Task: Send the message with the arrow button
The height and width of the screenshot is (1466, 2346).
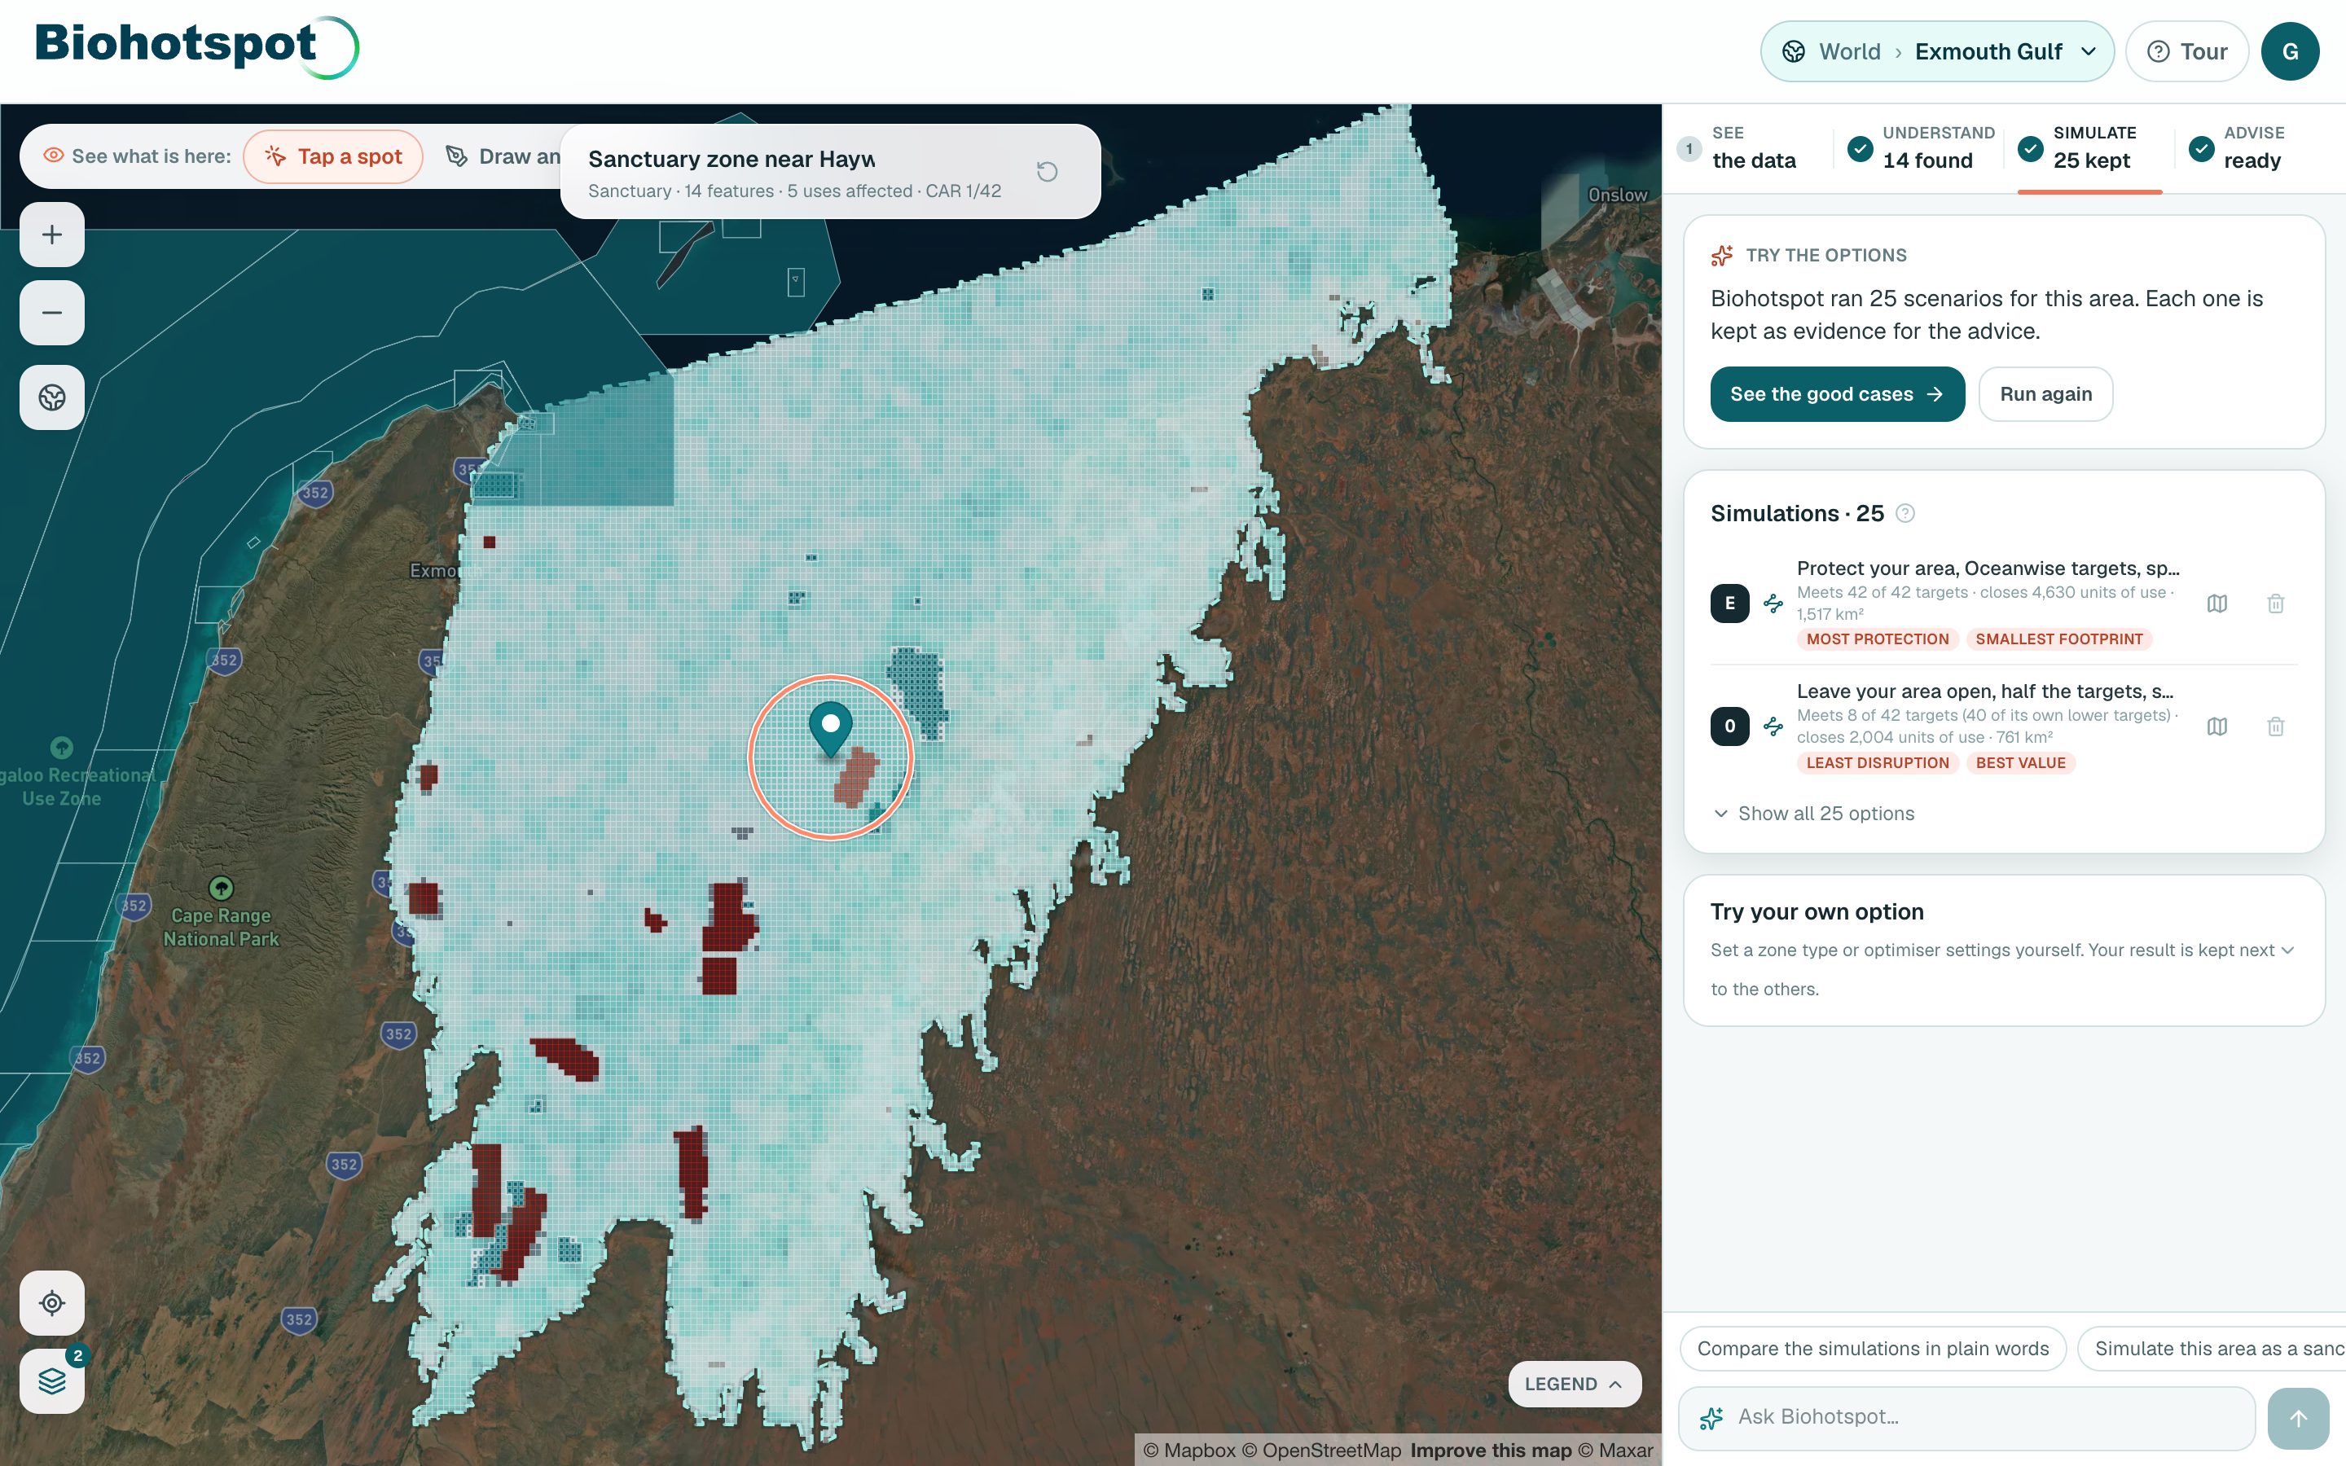Action: [2299, 1419]
